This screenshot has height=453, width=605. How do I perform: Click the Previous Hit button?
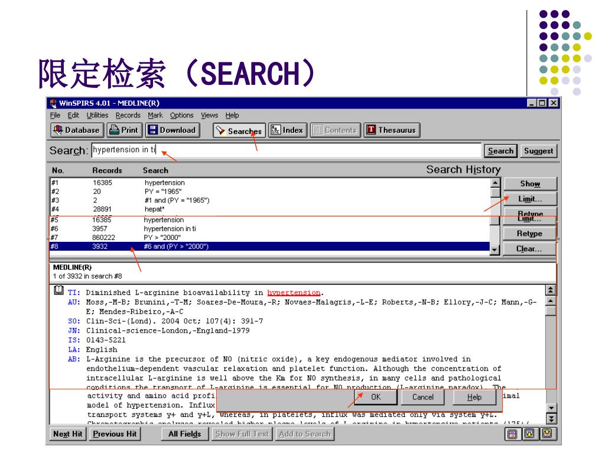pos(115,434)
